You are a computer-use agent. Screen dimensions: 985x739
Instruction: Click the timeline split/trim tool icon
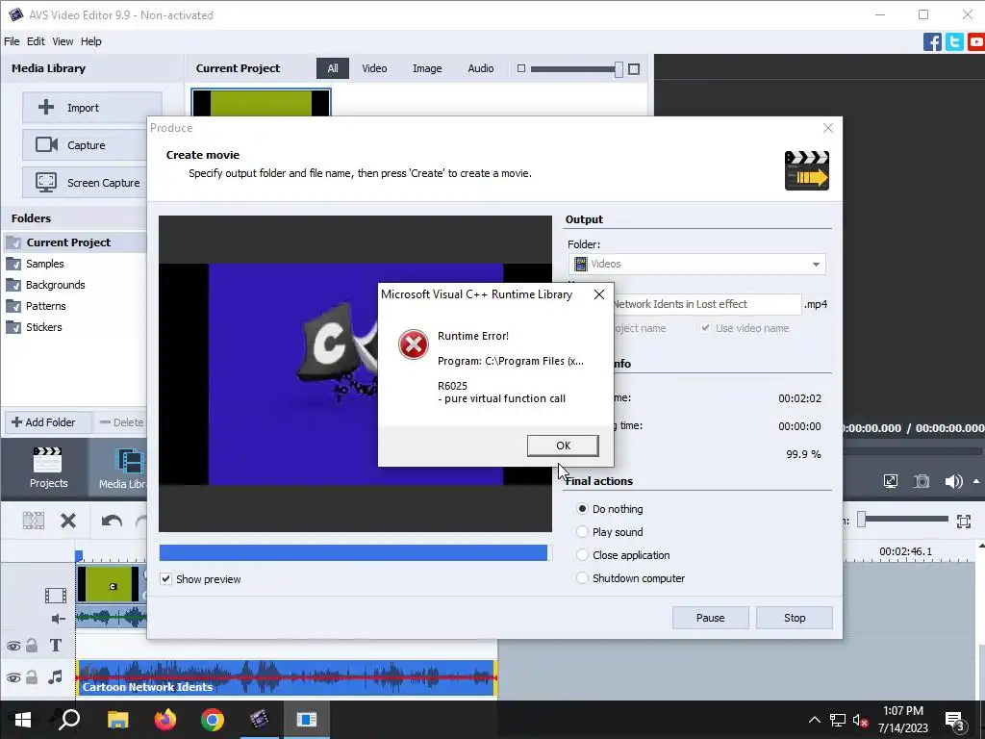click(34, 521)
